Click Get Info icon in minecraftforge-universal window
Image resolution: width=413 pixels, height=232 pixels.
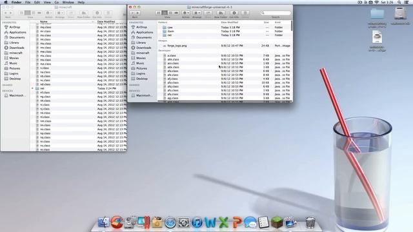point(234,13)
